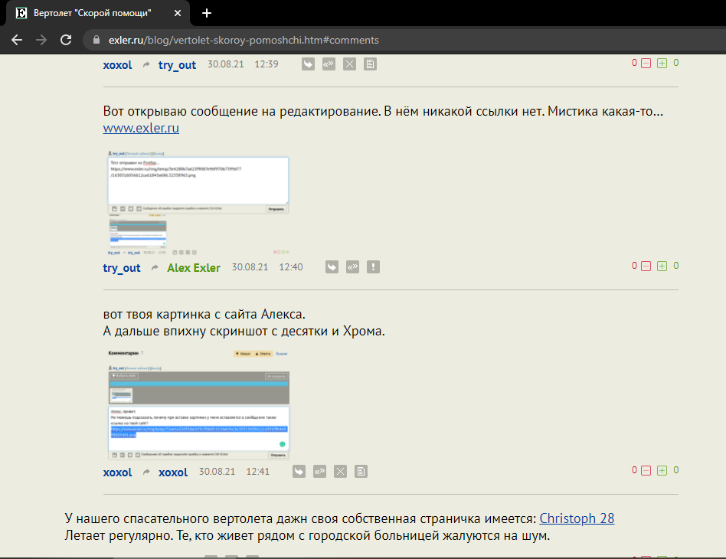Delete the 12:39 comment with the X icon

coord(349,64)
